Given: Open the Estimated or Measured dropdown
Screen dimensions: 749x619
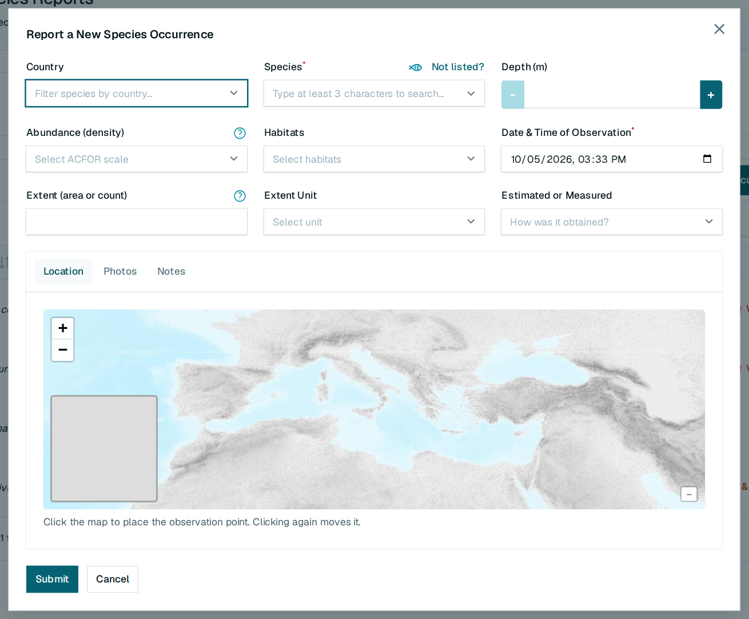Looking at the screenshot, I should pyautogui.click(x=612, y=222).
